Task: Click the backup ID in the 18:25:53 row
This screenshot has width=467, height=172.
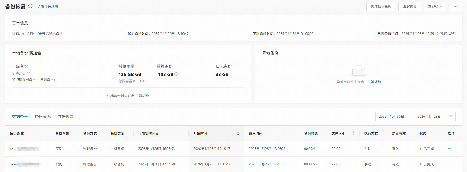Action: coord(24,149)
